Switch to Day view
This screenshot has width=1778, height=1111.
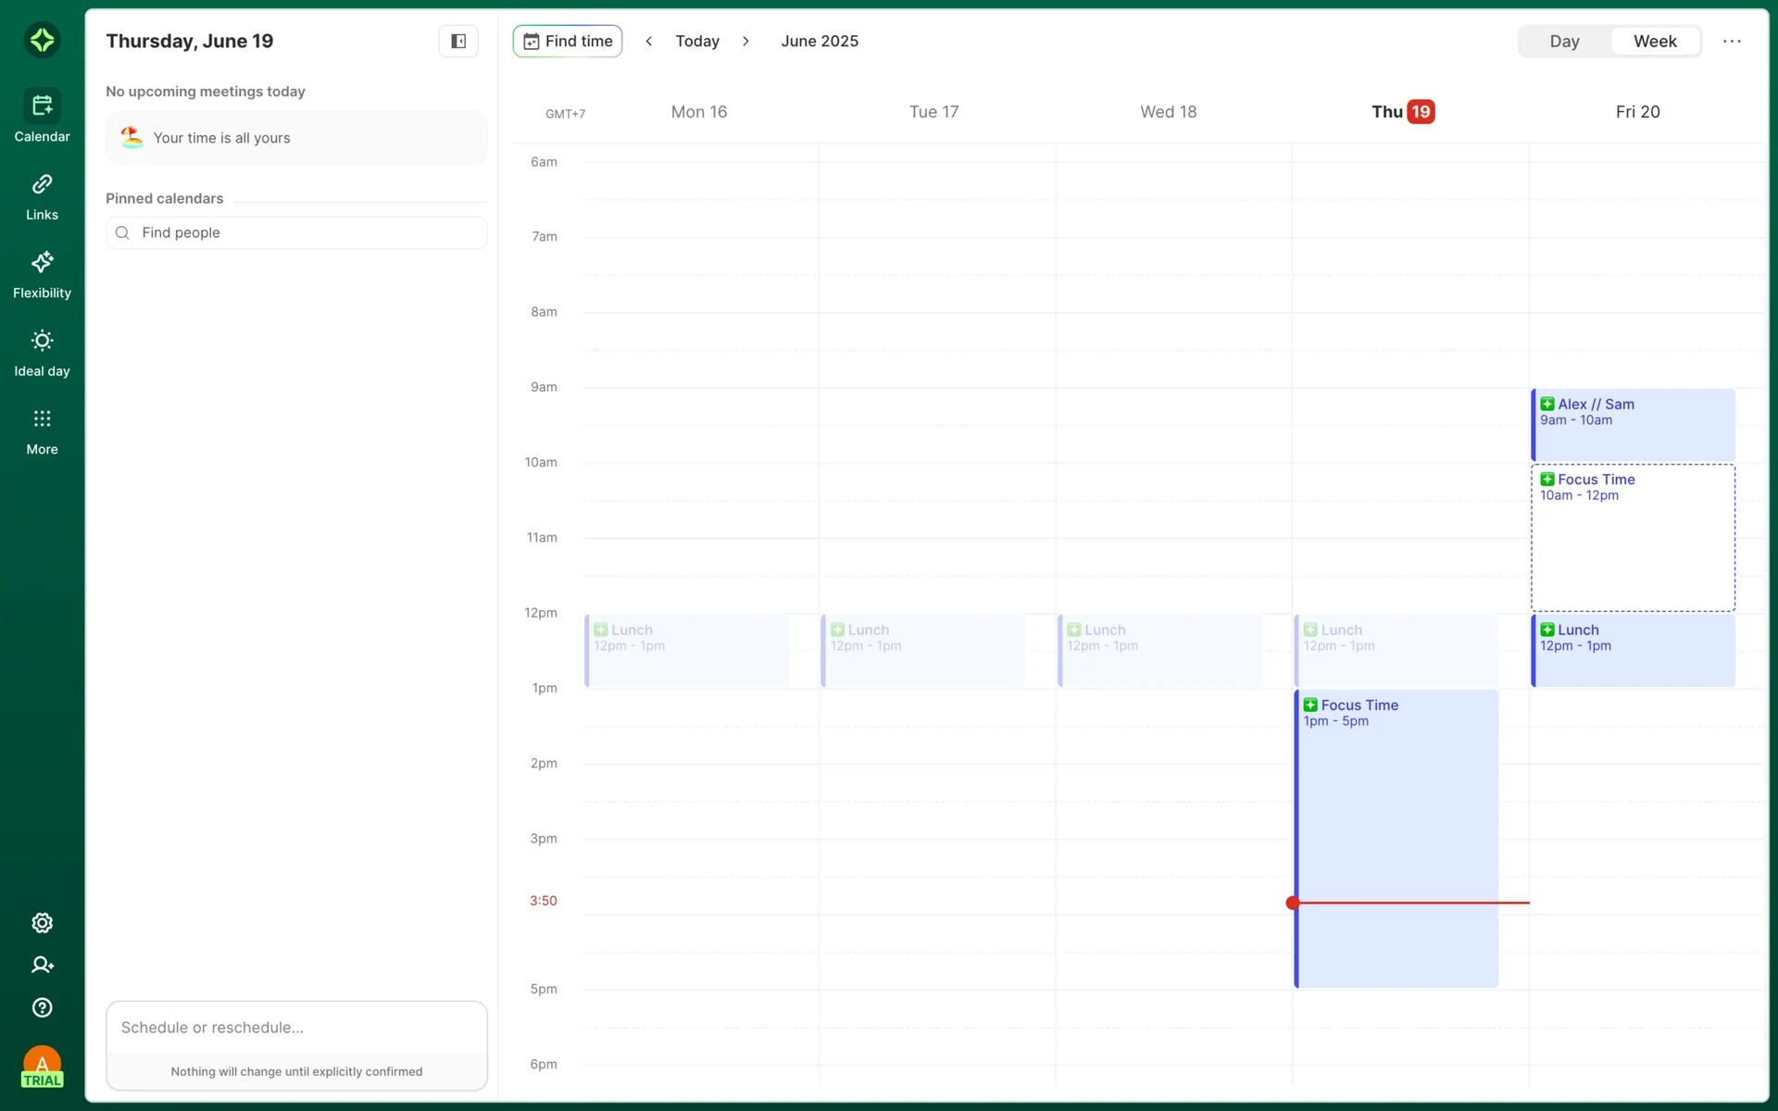[1564, 41]
